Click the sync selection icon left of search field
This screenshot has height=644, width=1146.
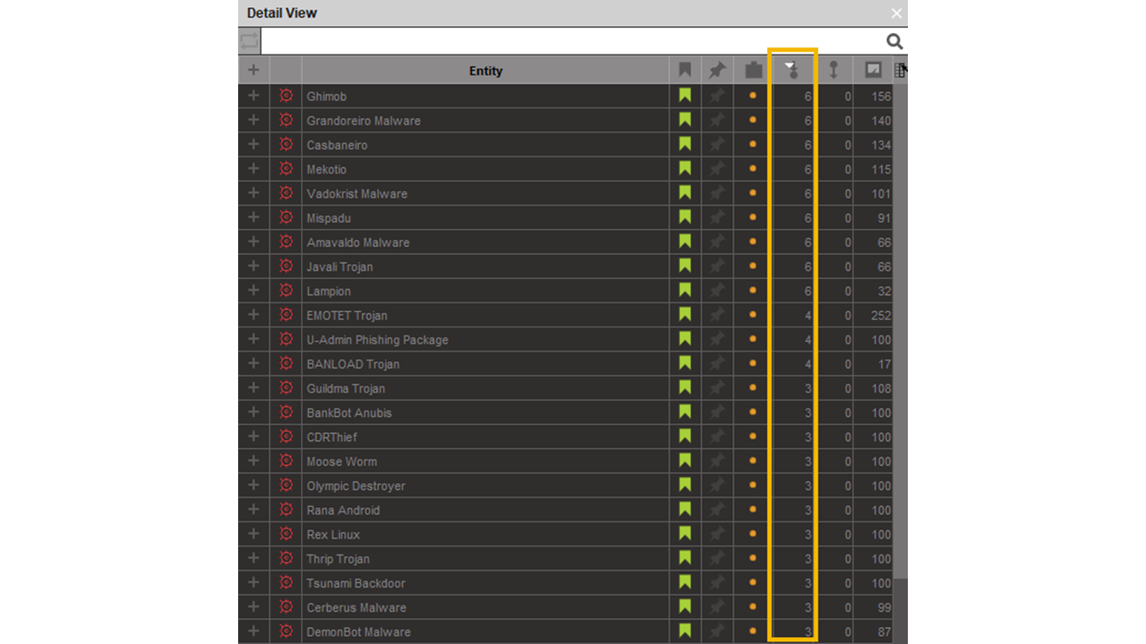(x=249, y=41)
